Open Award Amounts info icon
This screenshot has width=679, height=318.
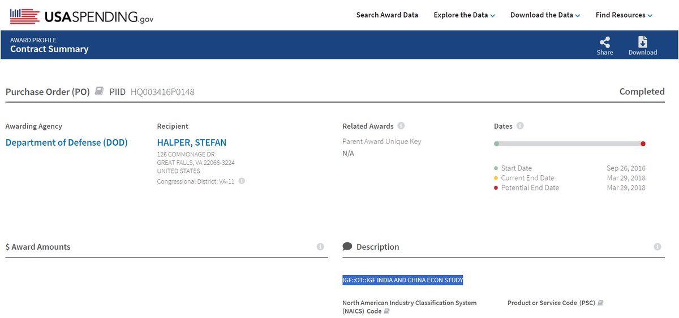coord(320,247)
